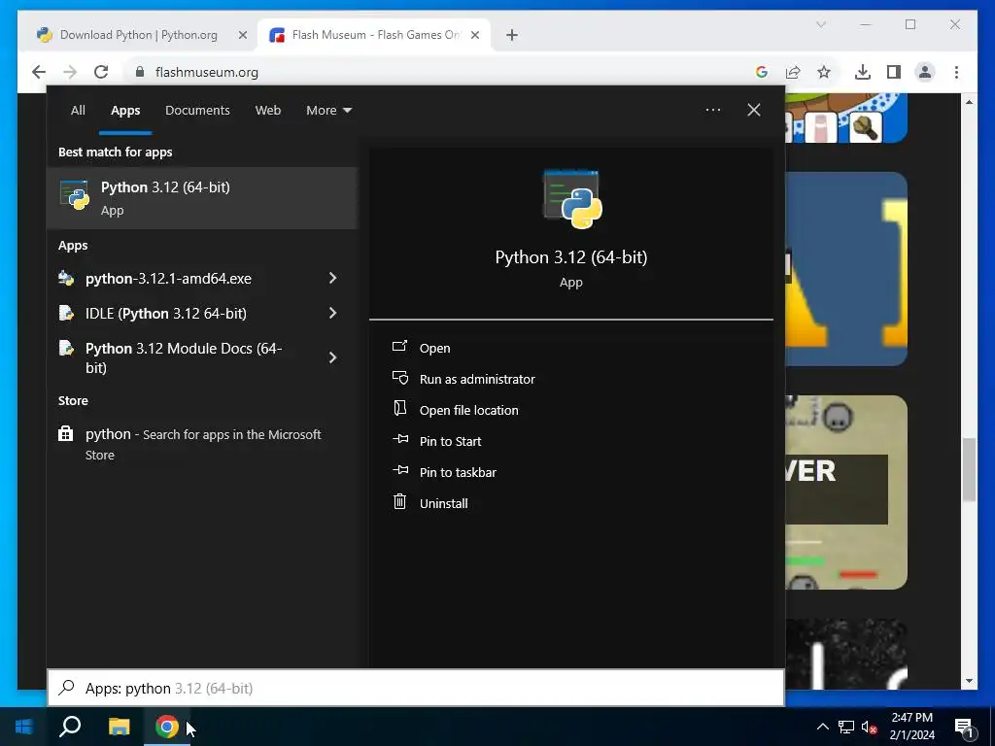Close the Download Python tab
Viewport: 995px width, 746px height.
[x=242, y=35]
